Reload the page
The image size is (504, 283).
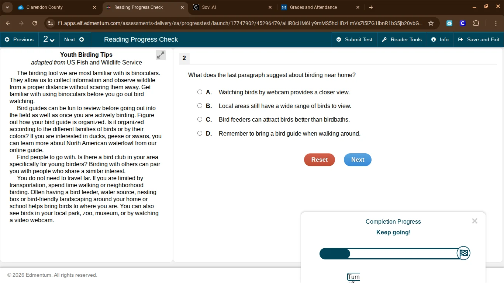click(35, 23)
